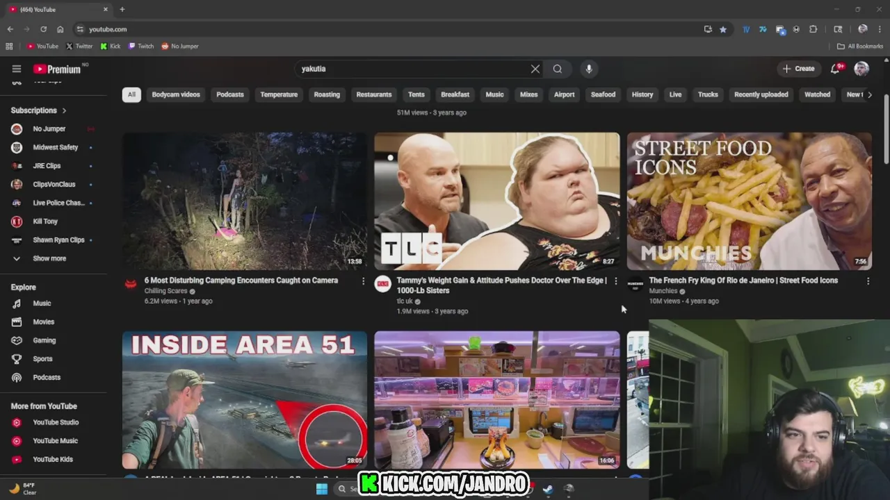Click the Munchies channel avatar

[x=635, y=284]
